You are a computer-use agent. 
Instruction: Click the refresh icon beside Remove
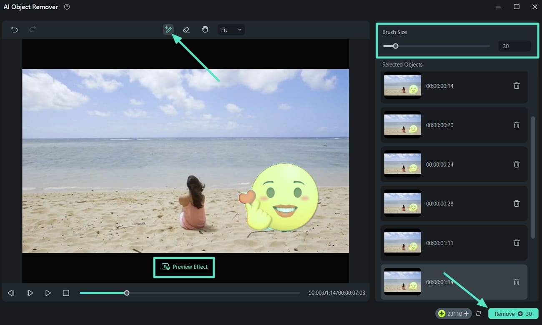coord(478,314)
